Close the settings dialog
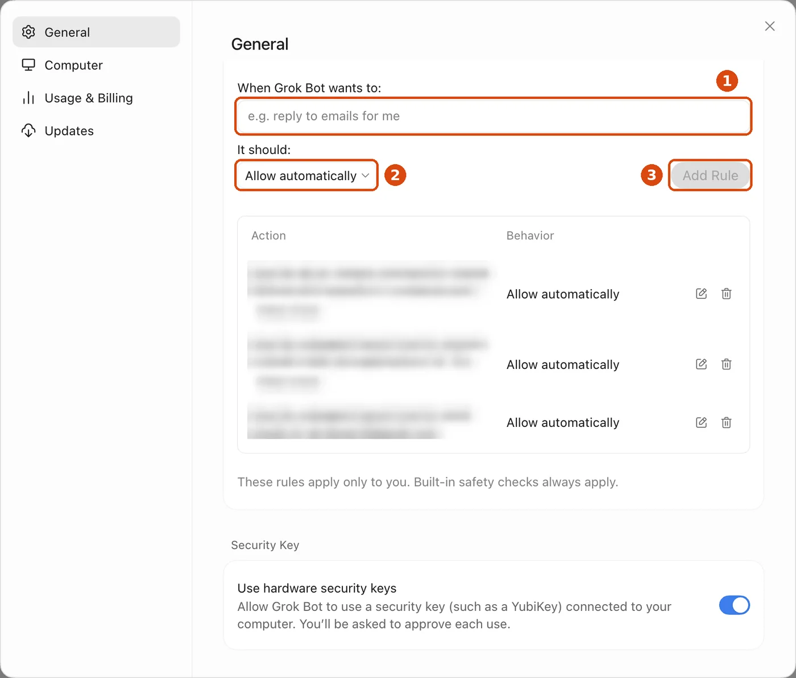Image resolution: width=796 pixels, height=678 pixels. 770,26
